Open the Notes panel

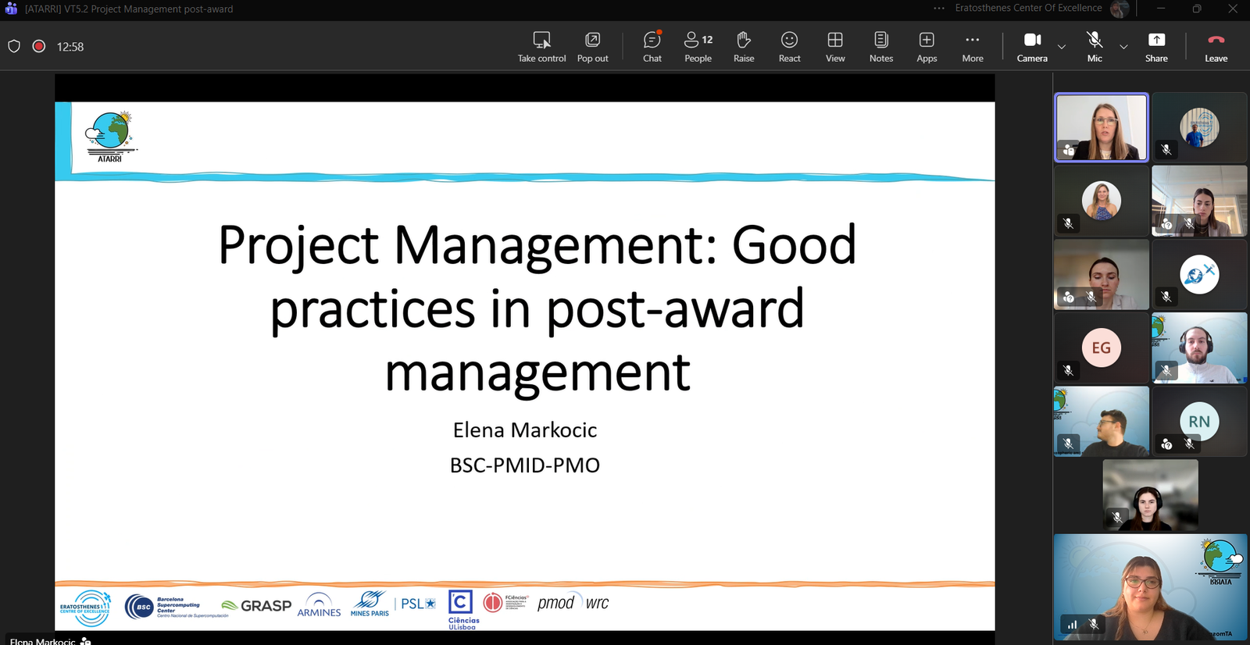880,47
